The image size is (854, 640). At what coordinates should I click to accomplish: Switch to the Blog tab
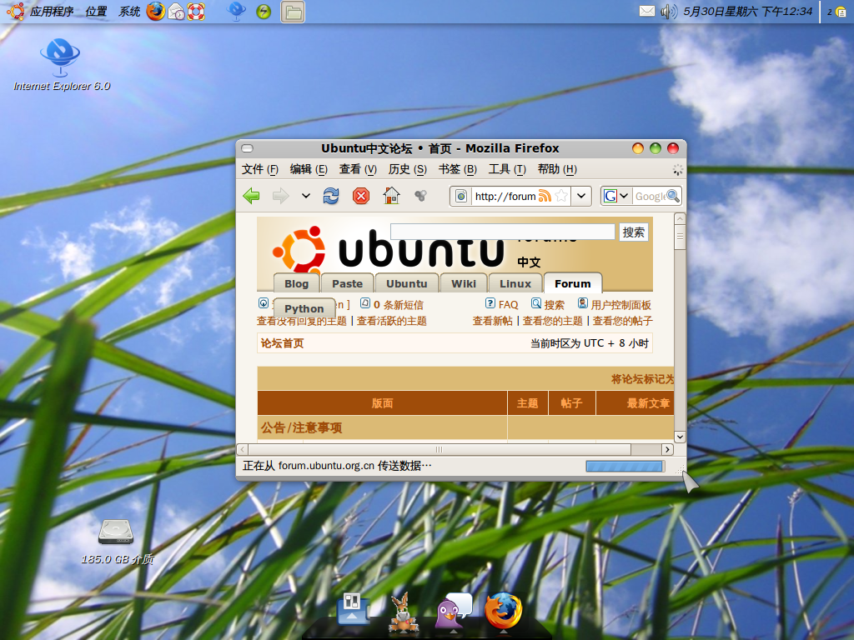pyautogui.click(x=296, y=283)
